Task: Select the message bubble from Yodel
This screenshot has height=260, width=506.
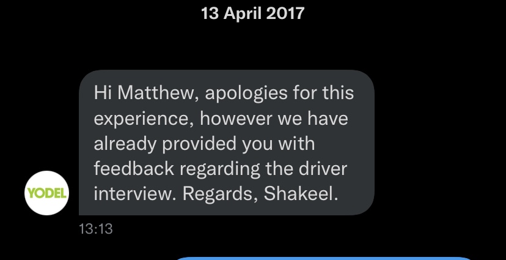Action: coord(227,143)
